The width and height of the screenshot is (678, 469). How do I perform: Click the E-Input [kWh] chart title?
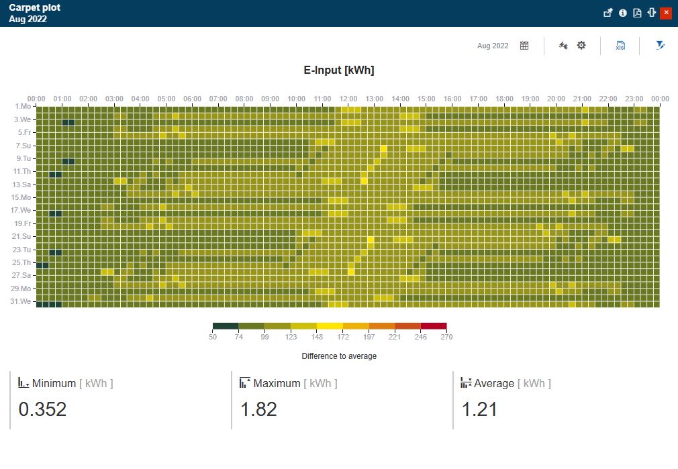(x=339, y=70)
